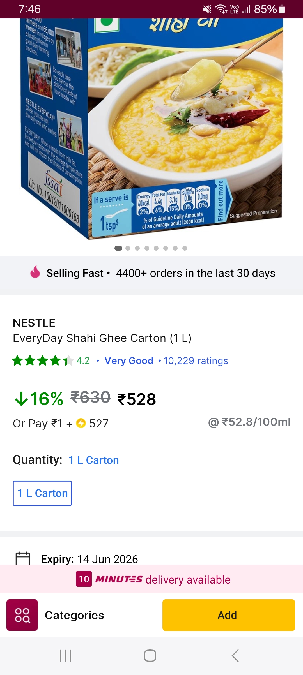
Task: Tap the SuperCoin icon near 527
Action: pyautogui.click(x=81, y=423)
